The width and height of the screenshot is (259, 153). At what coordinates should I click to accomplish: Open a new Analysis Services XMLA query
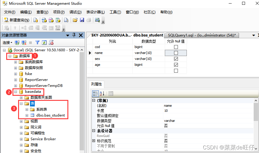58,20
